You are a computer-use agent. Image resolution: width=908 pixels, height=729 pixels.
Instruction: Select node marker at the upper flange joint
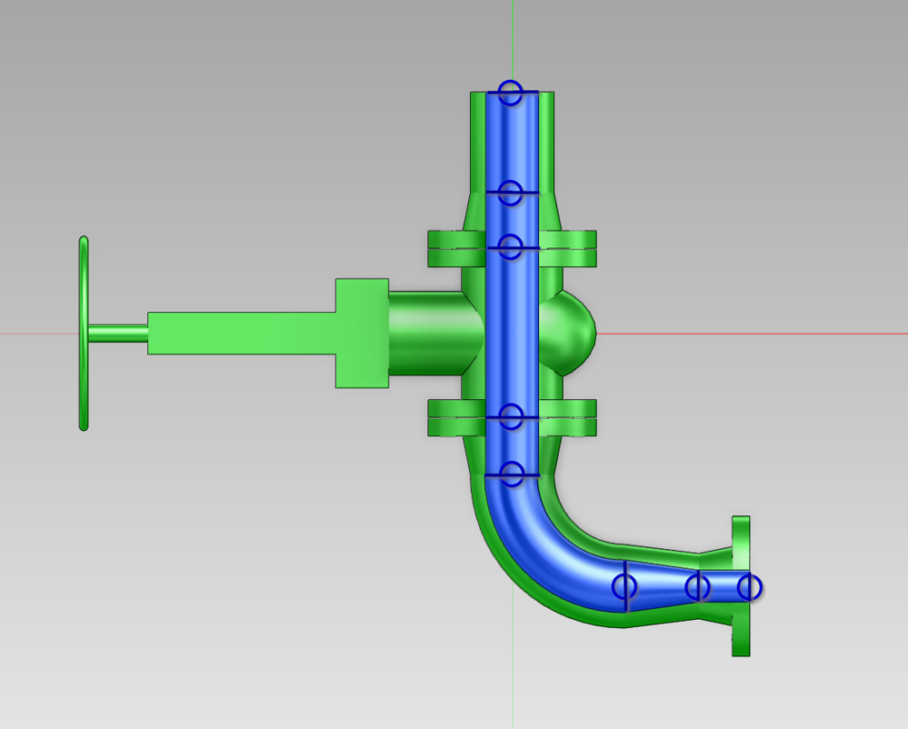(510, 247)
